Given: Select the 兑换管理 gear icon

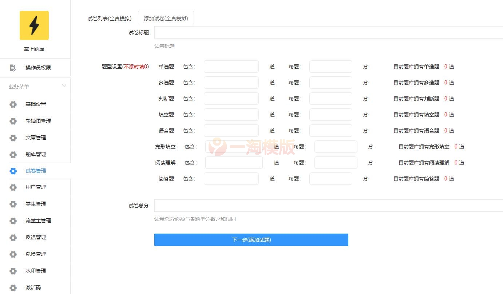Looking at the screenshot, I should tap(13, 254).
